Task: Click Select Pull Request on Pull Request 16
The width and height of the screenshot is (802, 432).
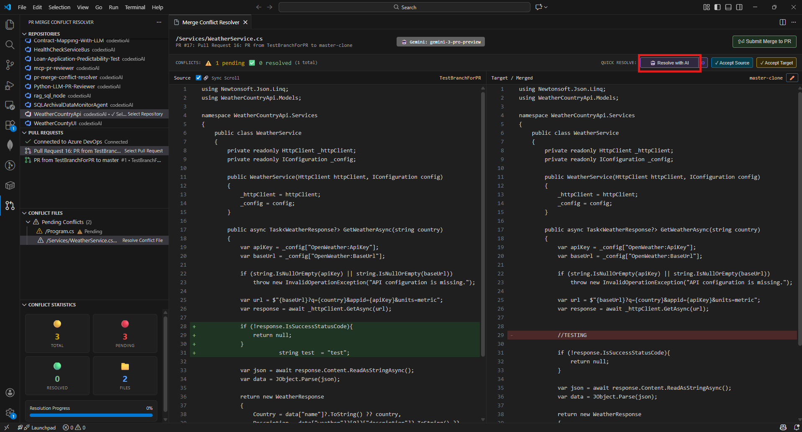Action: pyautogui.click(x=143, y=151)
